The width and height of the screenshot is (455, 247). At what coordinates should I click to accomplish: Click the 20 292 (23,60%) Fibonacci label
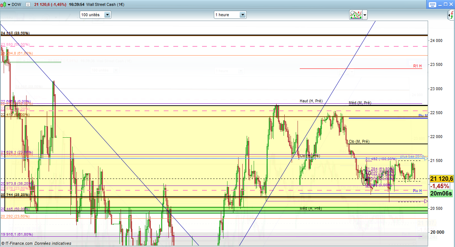[15, 216]
